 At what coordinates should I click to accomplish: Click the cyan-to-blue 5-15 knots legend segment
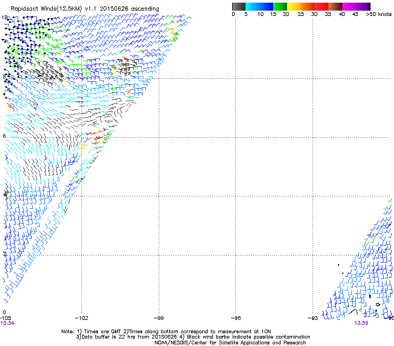point(259,6)
